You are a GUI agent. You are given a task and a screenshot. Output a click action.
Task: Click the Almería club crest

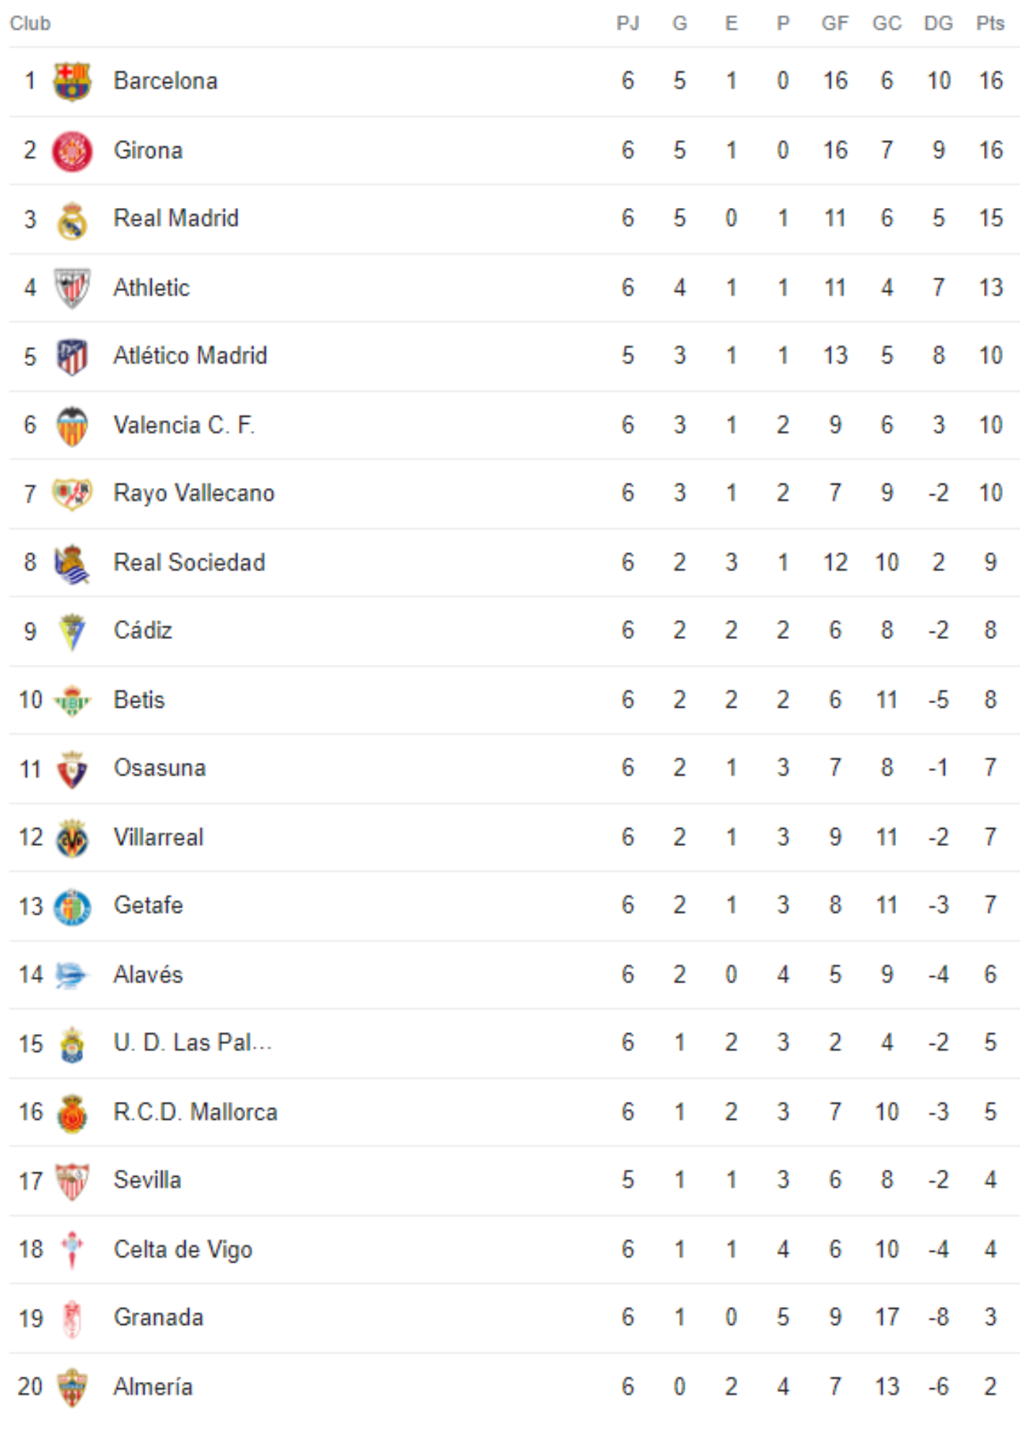pos(72,1388)
